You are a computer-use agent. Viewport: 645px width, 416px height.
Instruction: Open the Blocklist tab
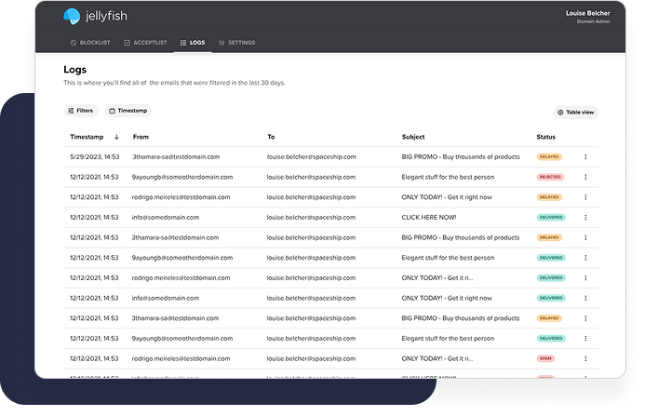[88, 43]
